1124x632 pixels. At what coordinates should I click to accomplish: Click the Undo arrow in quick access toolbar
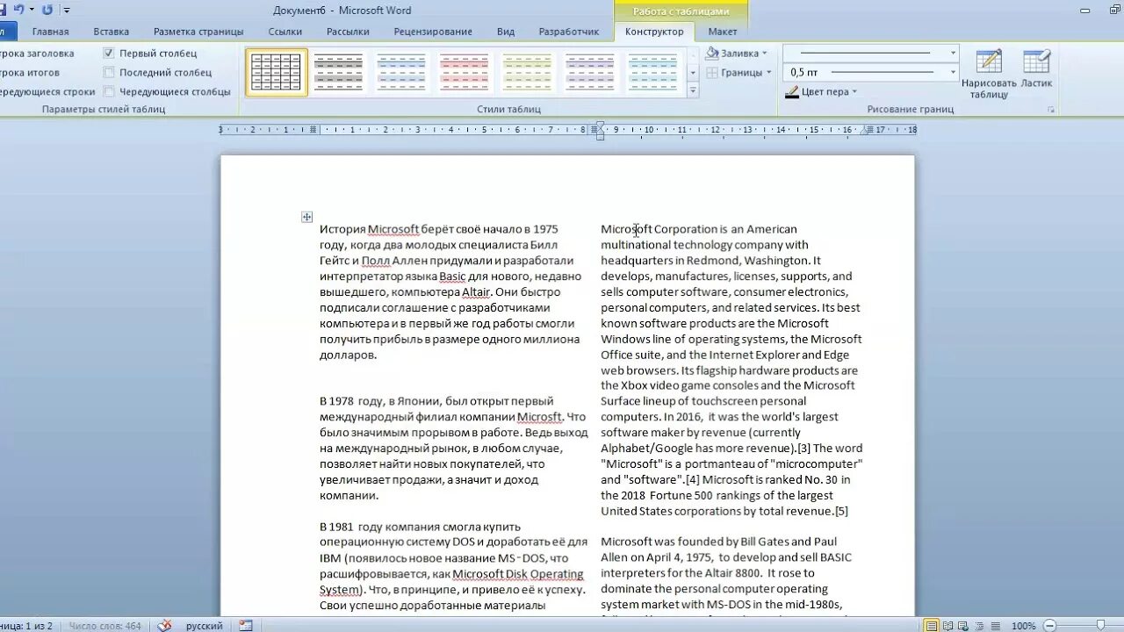18,10
